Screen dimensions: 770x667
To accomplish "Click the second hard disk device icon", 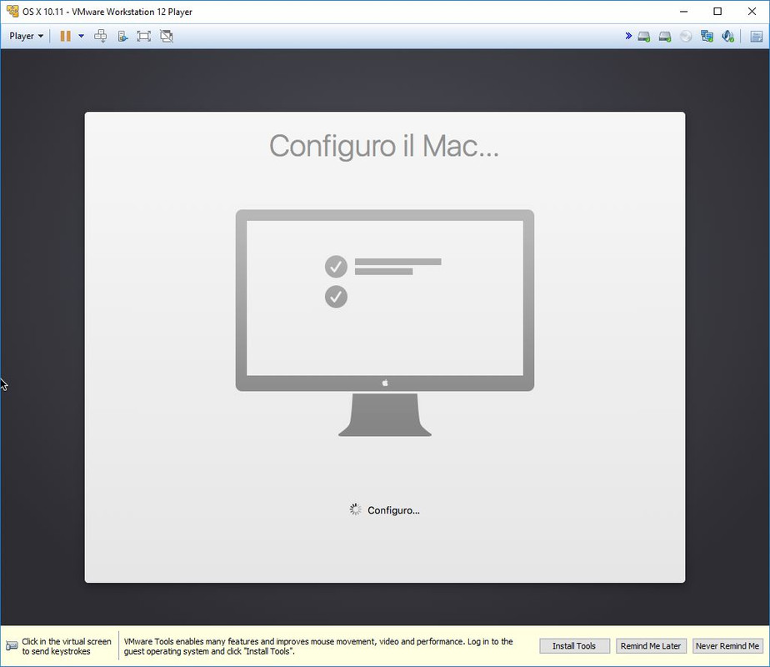I will (665, 37).
